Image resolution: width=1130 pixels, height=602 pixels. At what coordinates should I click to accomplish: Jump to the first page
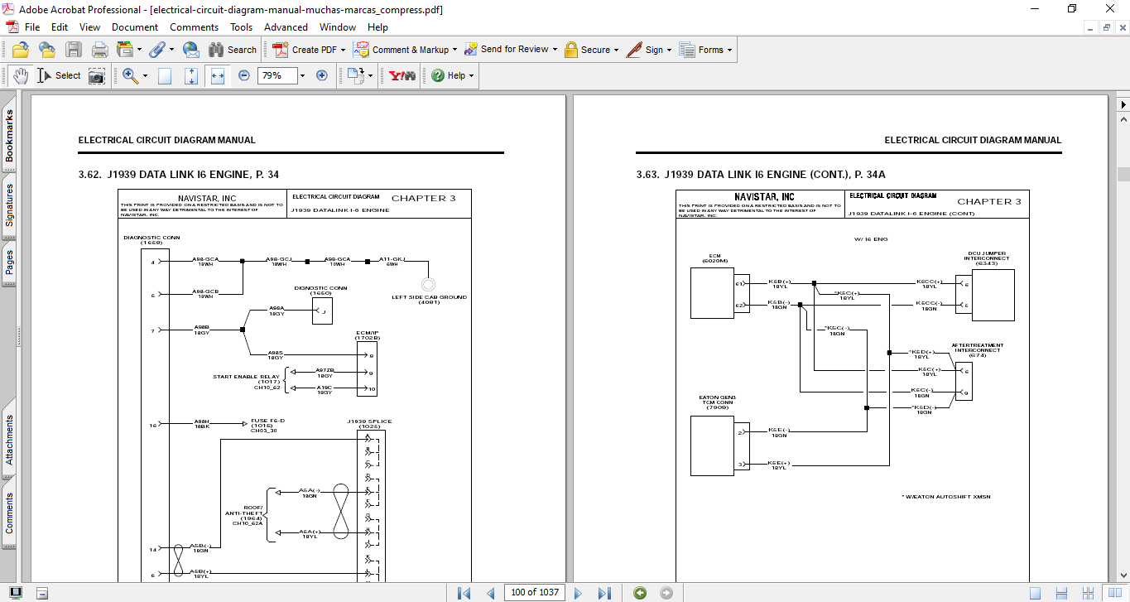click(x=464, y=593)
